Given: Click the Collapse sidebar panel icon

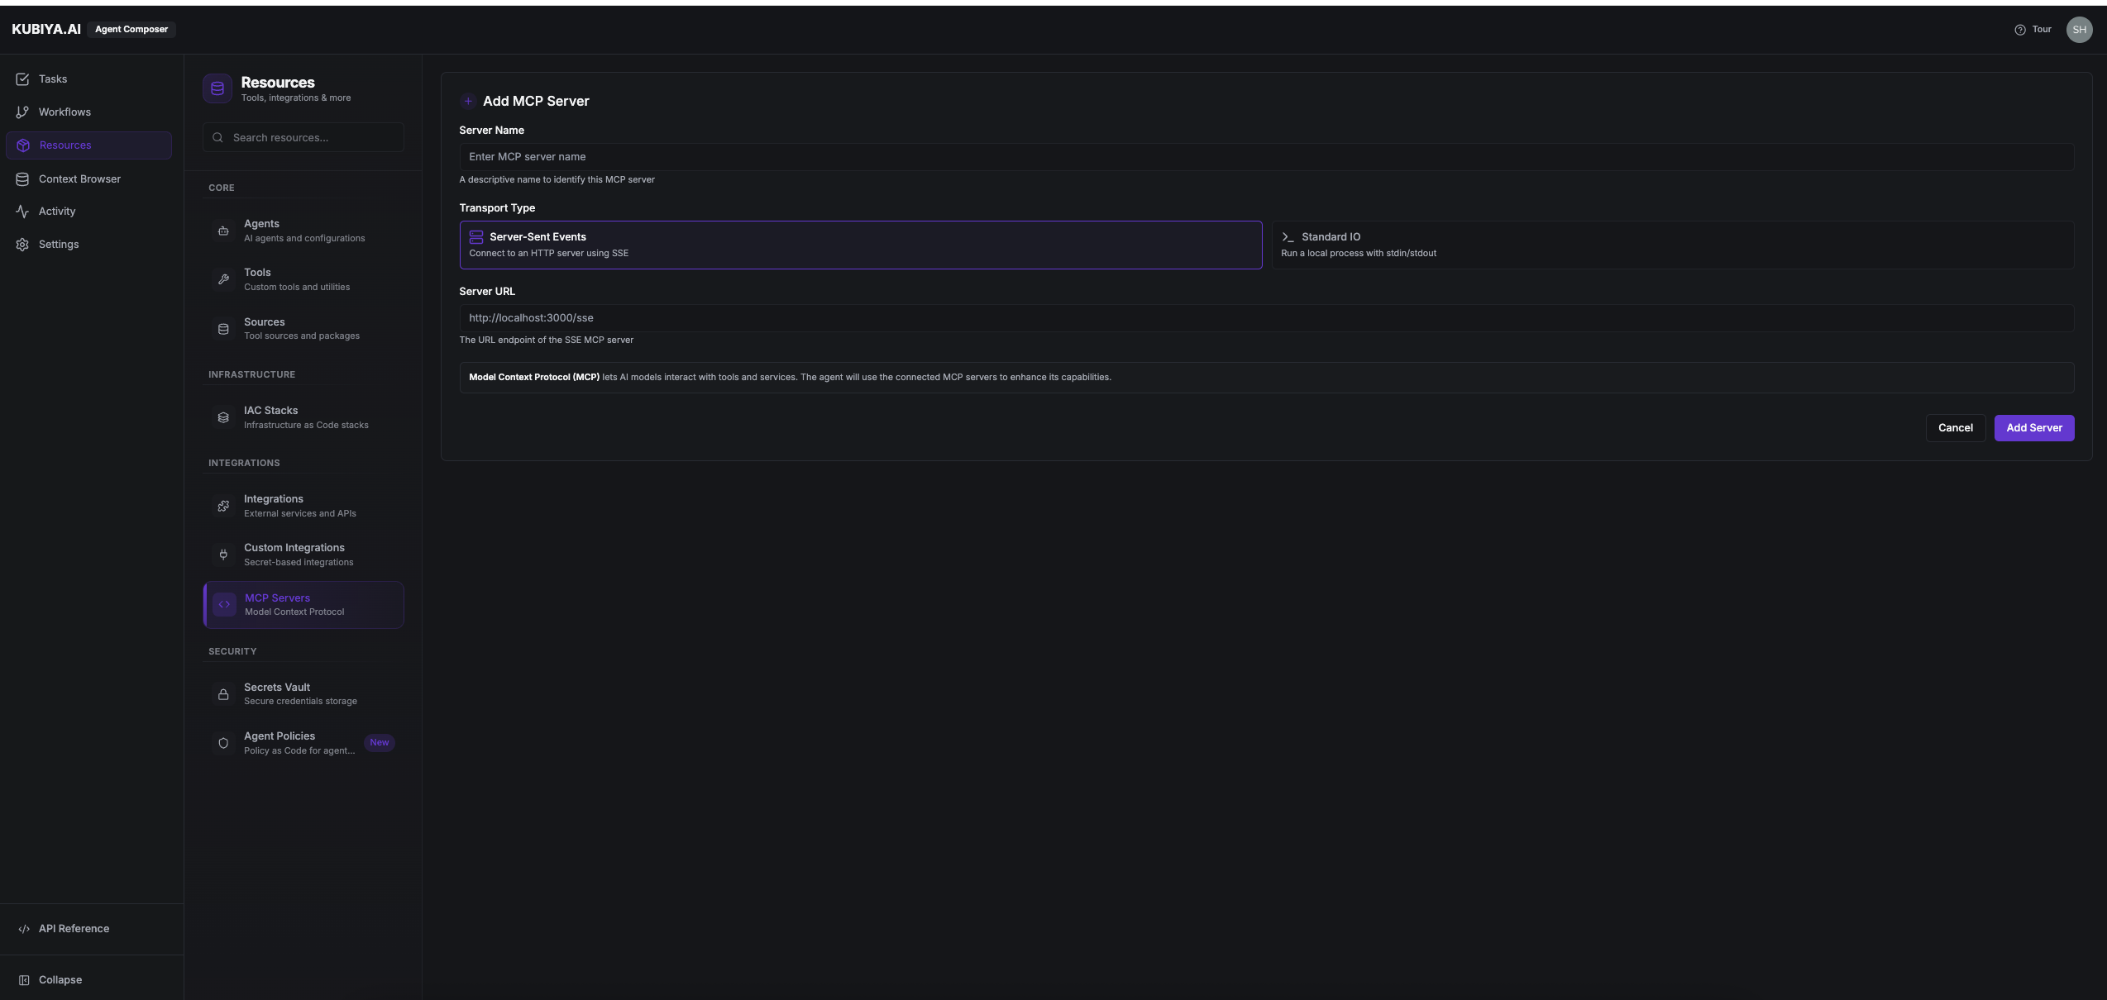Looking at the screenshot, I should pyautogui.click(x=24, y=980).
